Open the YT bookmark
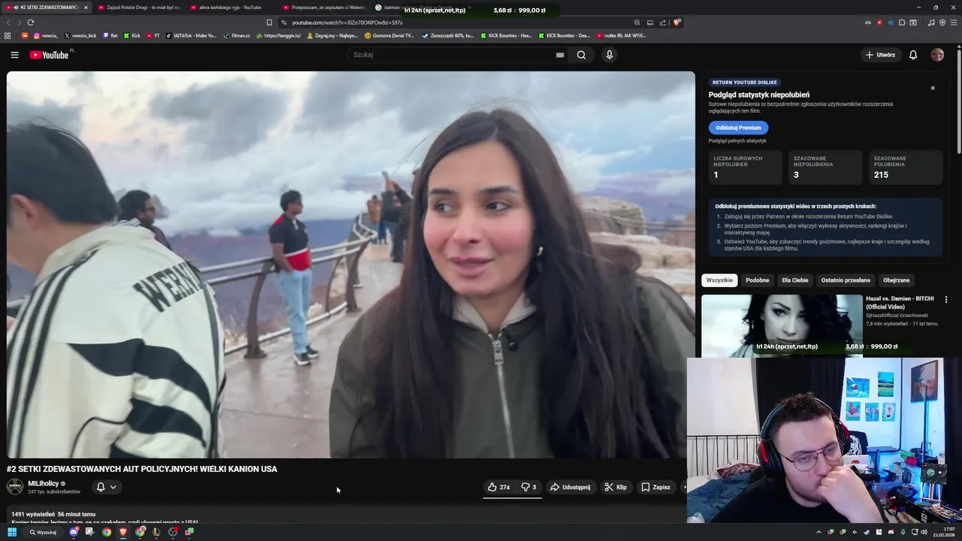The height and width of the screenshot is (541, 962). [153, 35]
